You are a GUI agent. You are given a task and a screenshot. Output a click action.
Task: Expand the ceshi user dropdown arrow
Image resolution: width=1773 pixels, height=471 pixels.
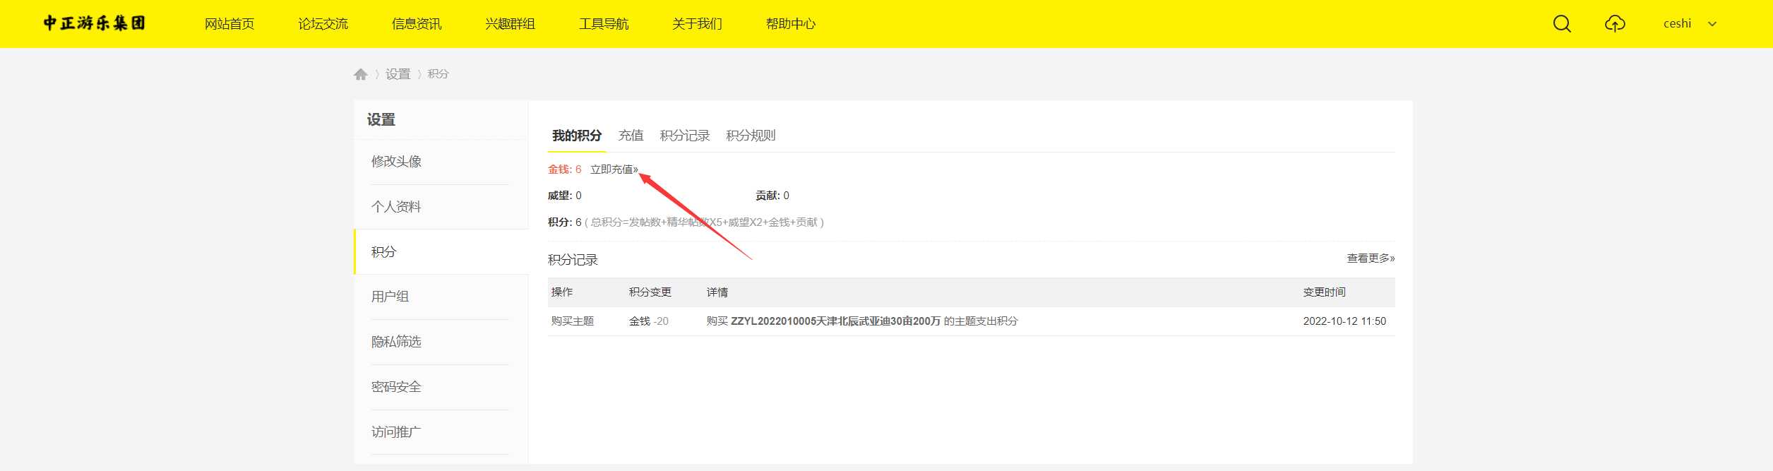1712,24
